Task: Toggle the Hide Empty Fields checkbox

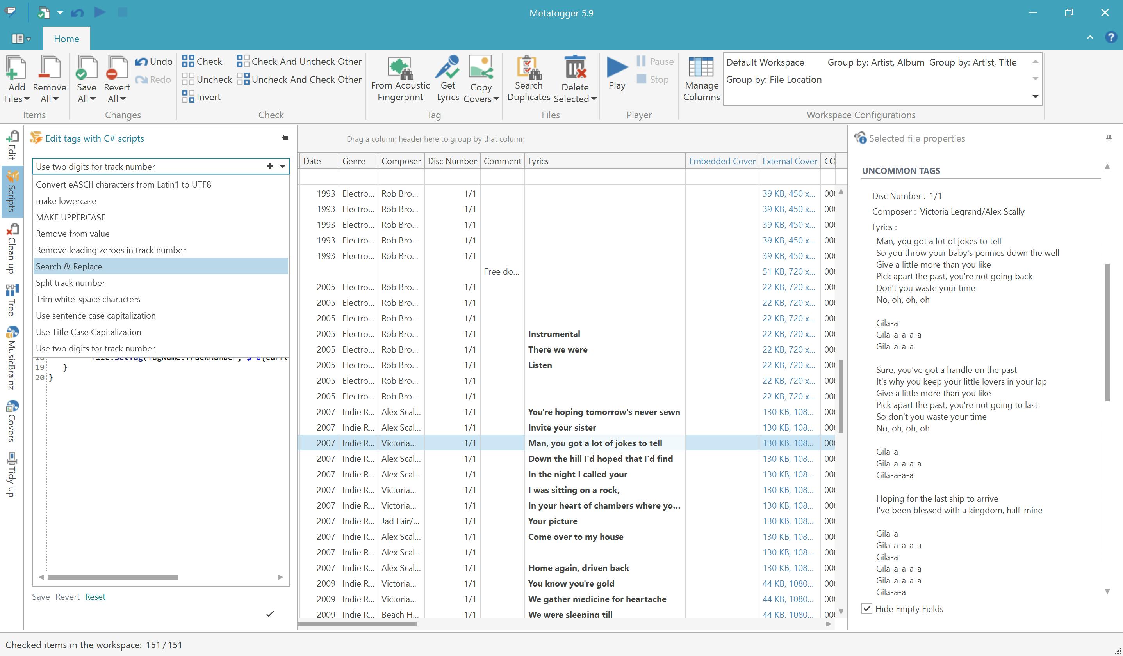Action: click(x=866, y=608)
